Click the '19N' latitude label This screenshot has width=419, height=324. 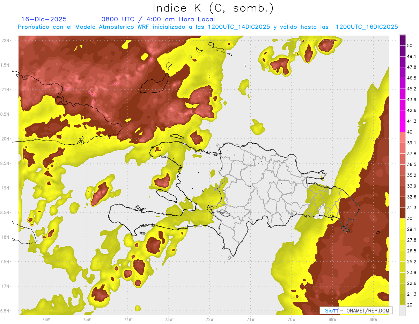coord(6,188)
